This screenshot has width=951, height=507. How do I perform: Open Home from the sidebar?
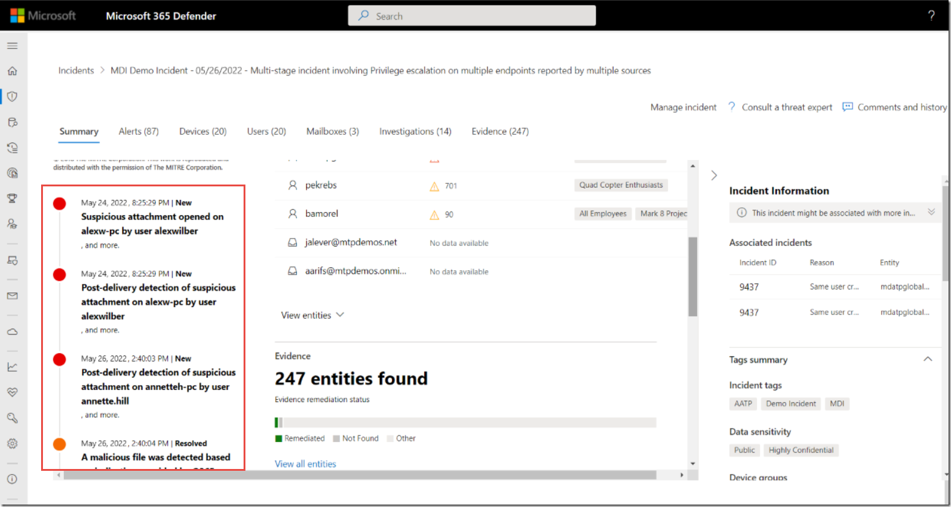pos(12,71)
